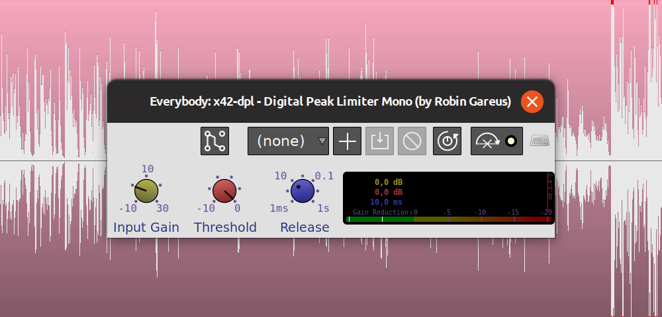Click the plugin window title bar text

pyautogui.click(x=330, y=102)
